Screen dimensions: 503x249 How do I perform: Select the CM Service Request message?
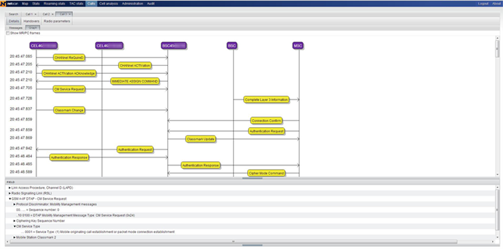pyautogui.click(x=69, y=89)
